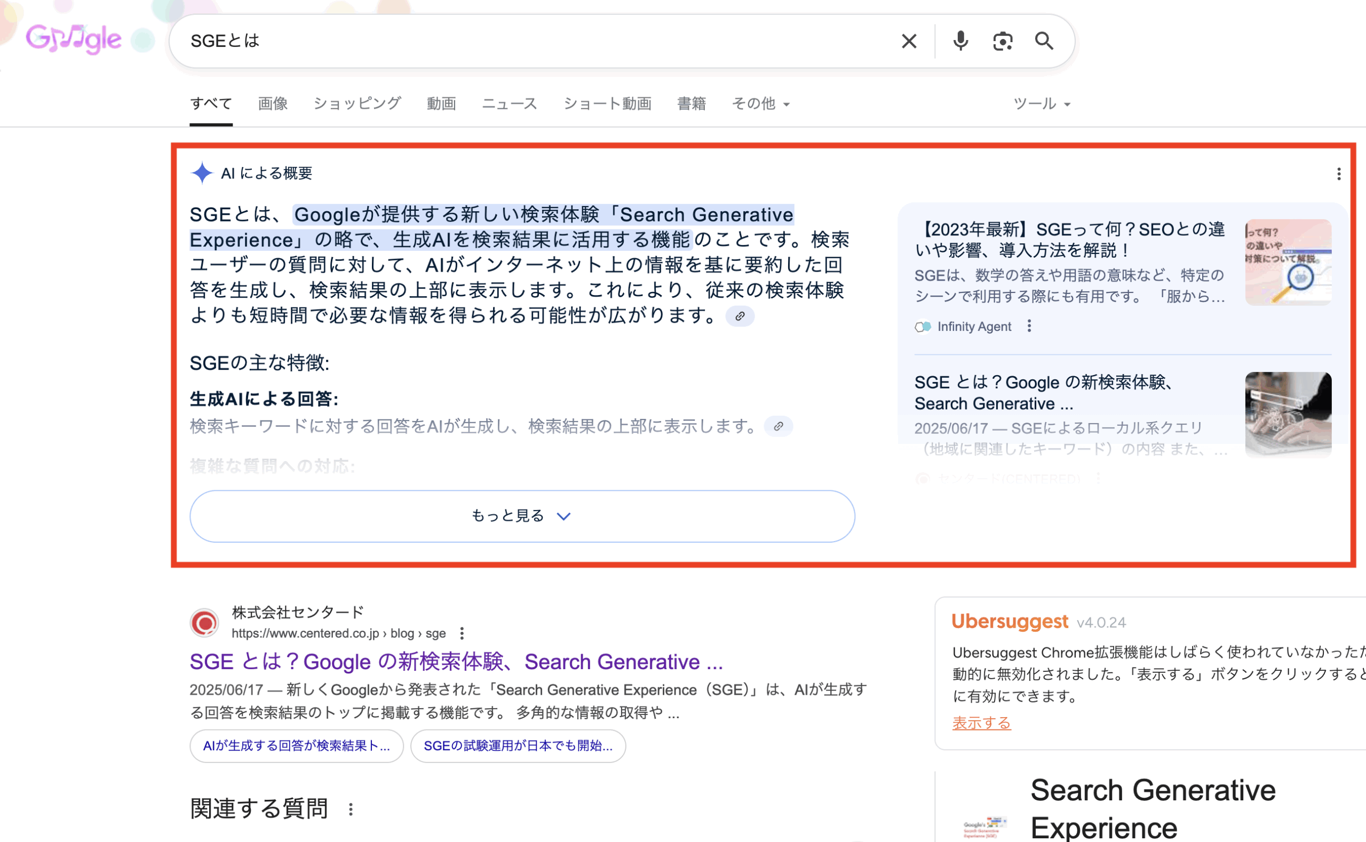
Task: Switch to the 画像 tab
Action: (273, 104)
